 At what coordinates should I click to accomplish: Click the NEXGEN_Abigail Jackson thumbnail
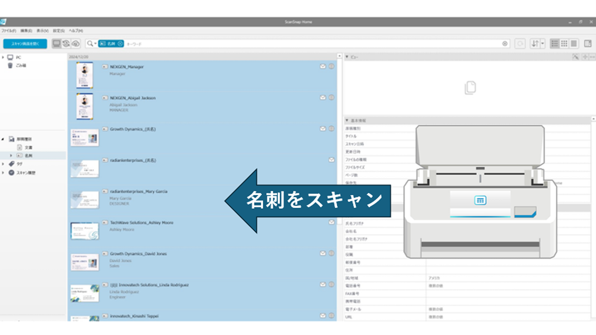coord(84,107)
